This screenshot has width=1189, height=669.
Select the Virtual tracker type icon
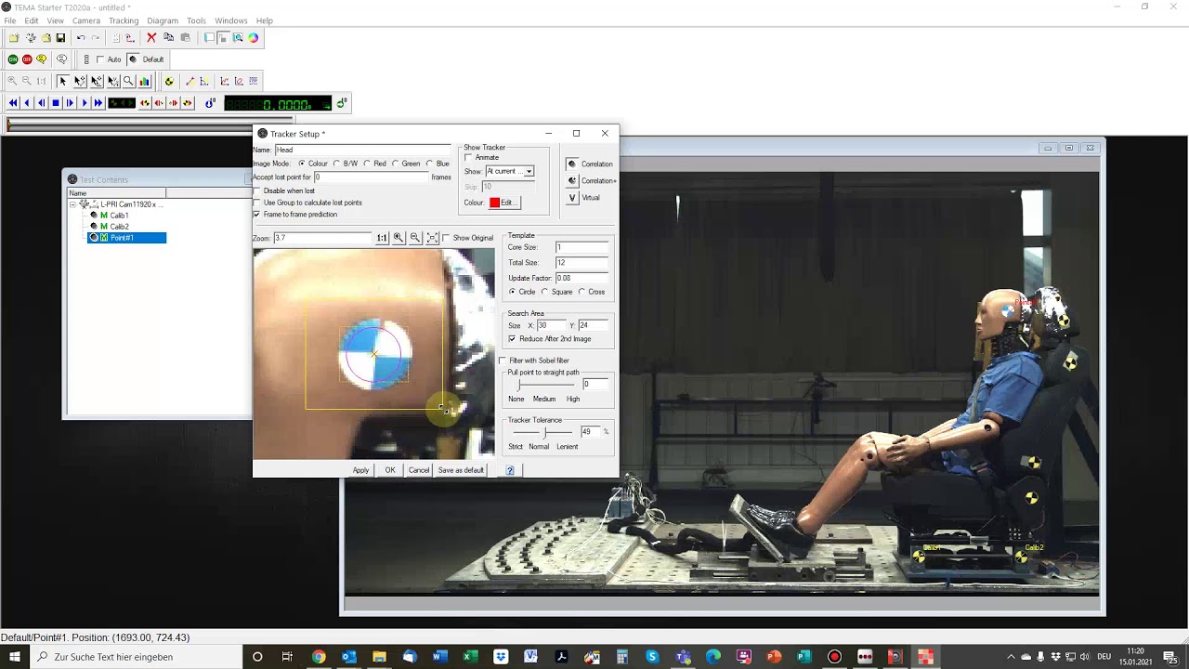[x=572, y=197]
